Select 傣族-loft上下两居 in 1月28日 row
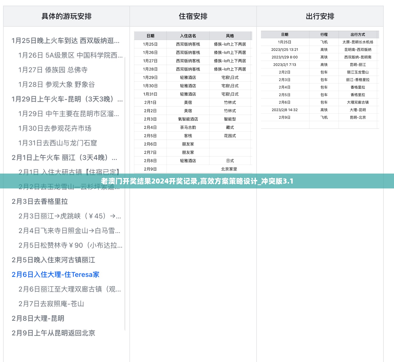 (230, 69)
